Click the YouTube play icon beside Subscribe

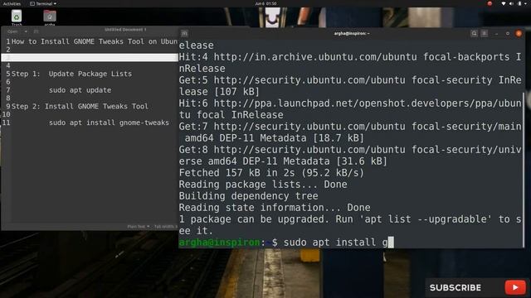point(515,287)
